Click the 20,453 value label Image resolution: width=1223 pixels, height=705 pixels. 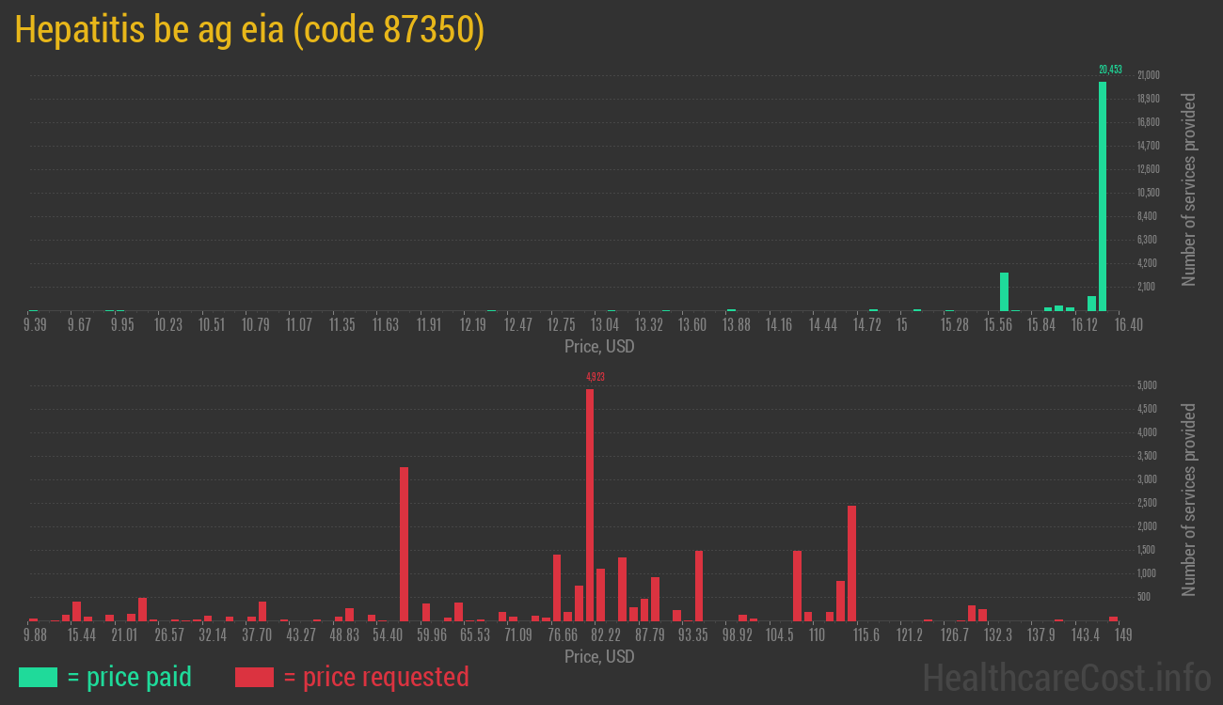1110,70
